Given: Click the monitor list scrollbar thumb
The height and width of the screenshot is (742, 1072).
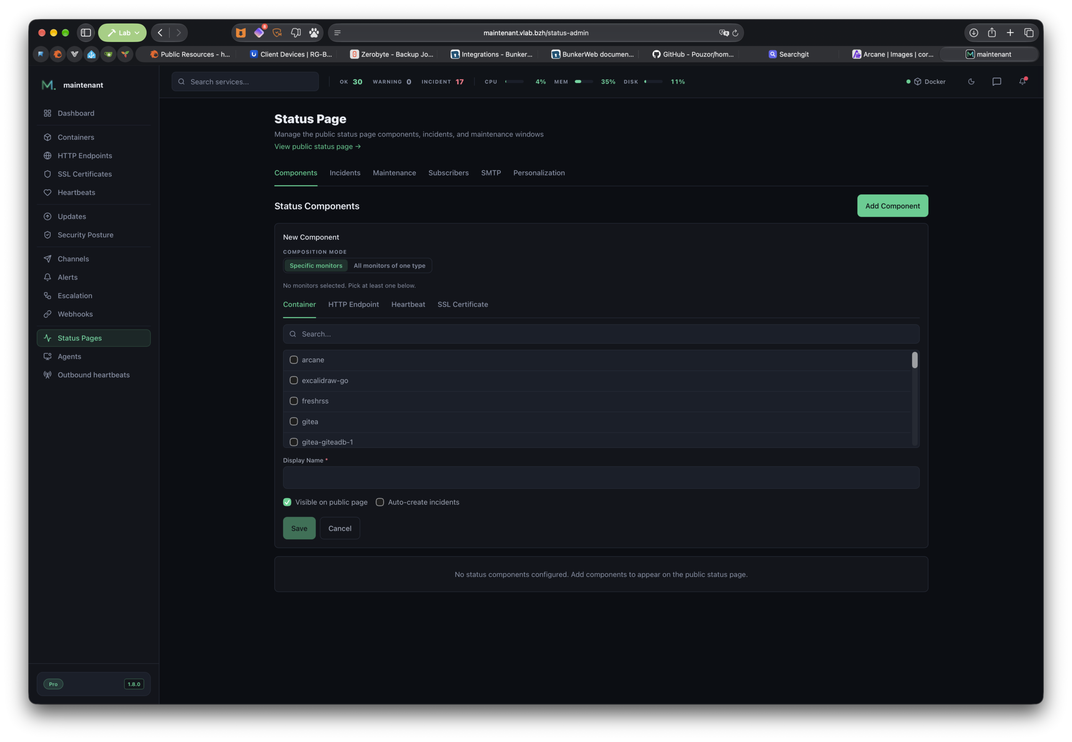Looking at the screenshot, I should (x=915, y=360).
